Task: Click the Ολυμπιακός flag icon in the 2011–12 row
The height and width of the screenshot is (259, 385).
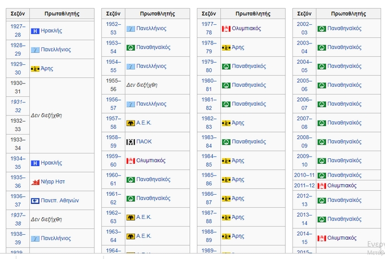Action: coord(322,186)
